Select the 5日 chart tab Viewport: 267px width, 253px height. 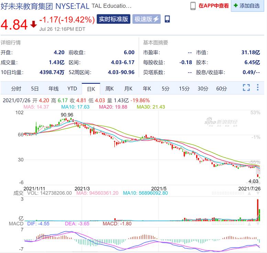point(35,89)
